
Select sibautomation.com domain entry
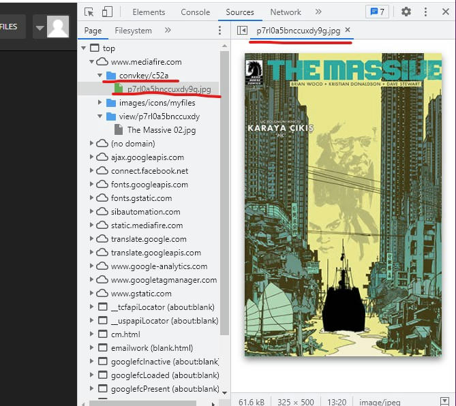click(145, 212)
